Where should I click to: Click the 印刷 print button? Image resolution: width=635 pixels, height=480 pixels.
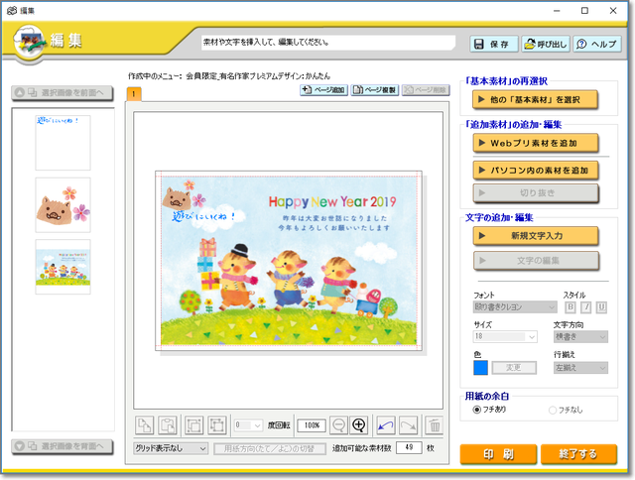pos(499,454)
